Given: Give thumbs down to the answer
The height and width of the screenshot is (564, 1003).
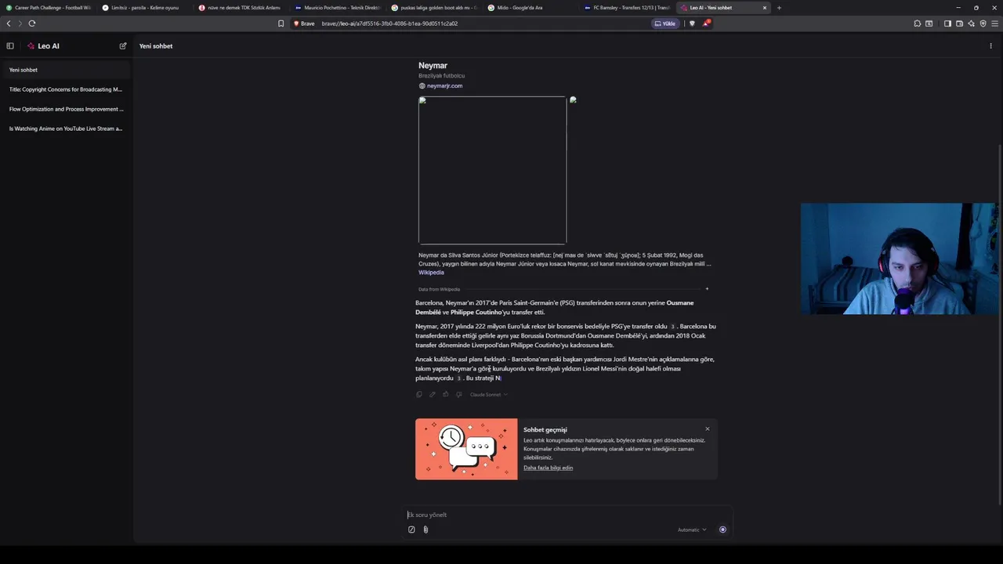Looking at the screenshot, I should click(458, 395).
